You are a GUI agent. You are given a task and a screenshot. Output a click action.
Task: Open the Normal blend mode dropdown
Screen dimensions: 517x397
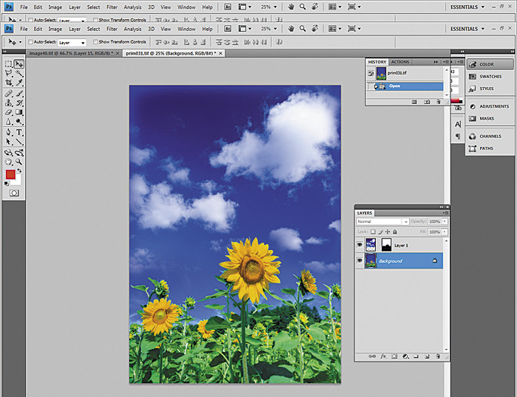(x=382, y=221)
